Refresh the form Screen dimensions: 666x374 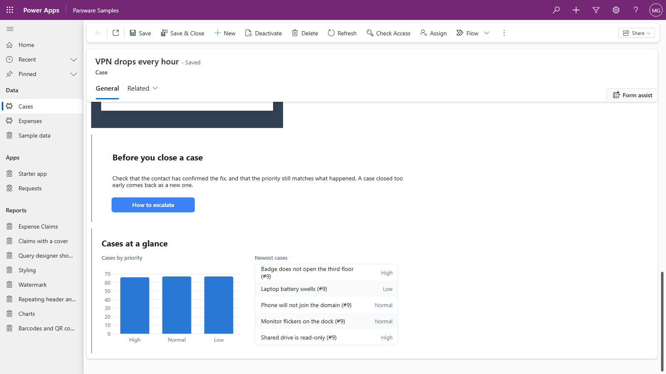342,33
